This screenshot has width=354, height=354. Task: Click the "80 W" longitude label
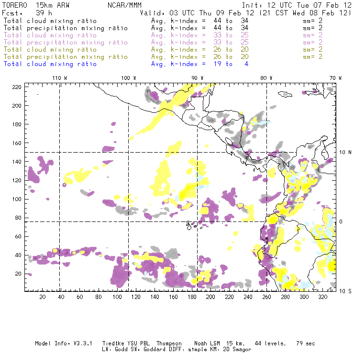[x=266, y=78]
